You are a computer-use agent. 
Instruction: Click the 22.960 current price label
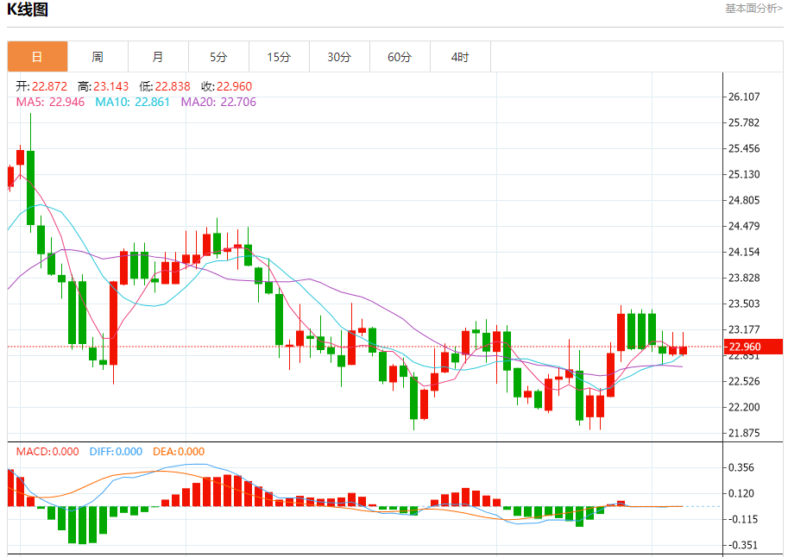point(753,347)
